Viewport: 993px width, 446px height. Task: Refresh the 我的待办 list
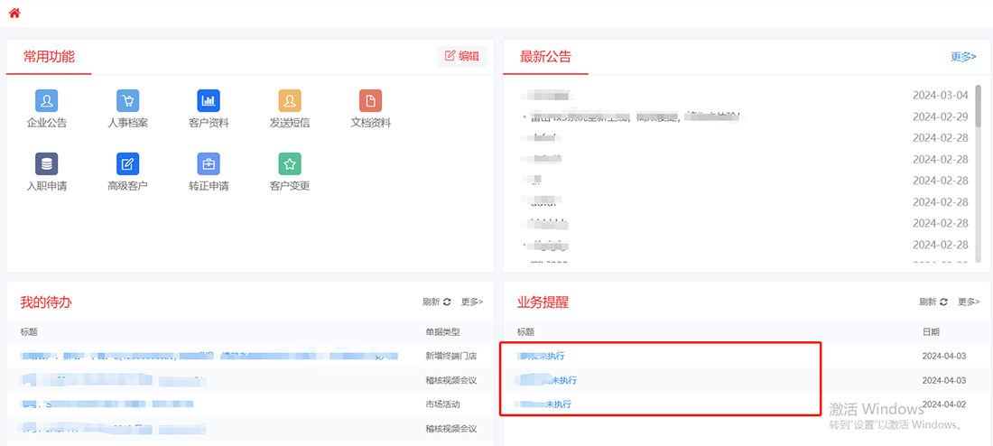pyautogui.click(x=436, y=302)
